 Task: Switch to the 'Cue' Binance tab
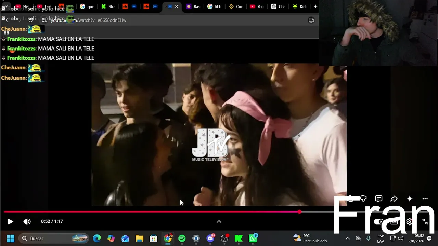pos(236,6)
